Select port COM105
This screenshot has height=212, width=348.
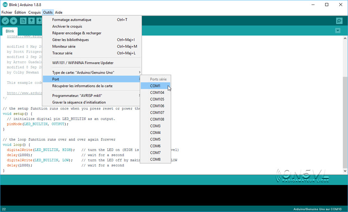click(x=155, y=99)
